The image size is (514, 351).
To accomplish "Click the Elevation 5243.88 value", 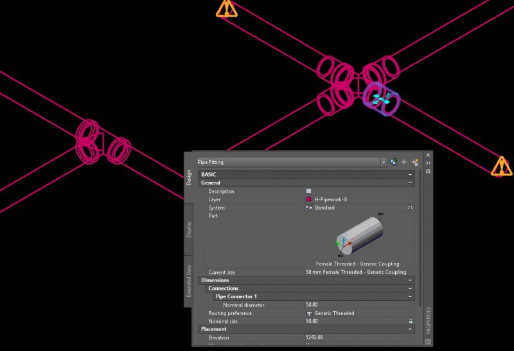I will coord(314,337).
